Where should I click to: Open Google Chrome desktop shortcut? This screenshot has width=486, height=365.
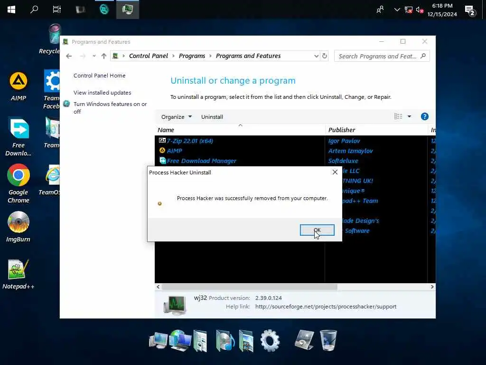(19, 184)
